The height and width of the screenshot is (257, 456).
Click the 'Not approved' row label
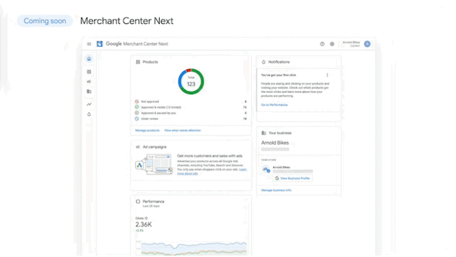[x=150, y=101]
